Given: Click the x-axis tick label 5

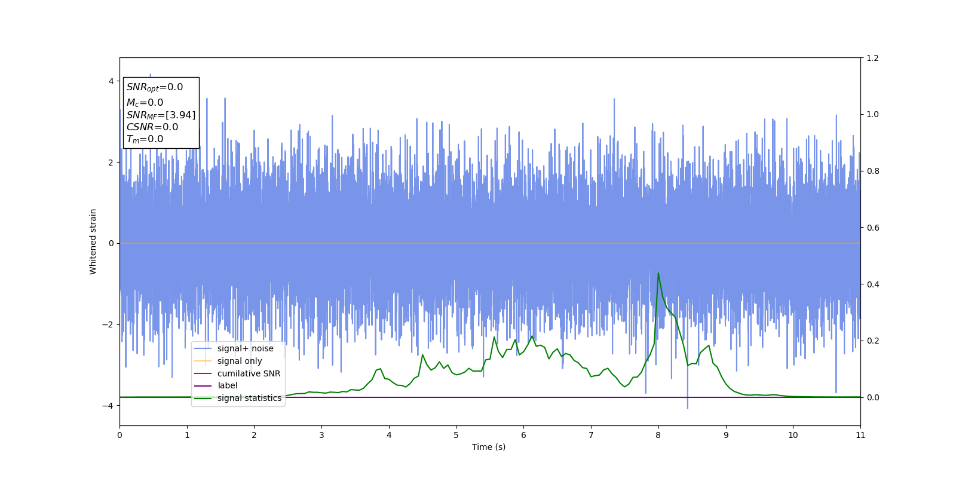Looking at the screenshot, I should pos(456,435).
